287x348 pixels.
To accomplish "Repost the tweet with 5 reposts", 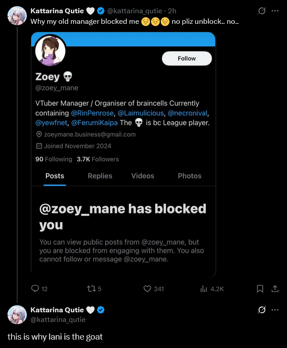I will point(92,288).
